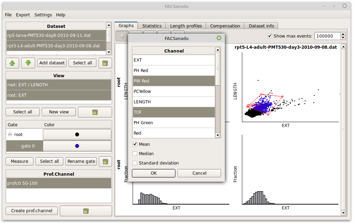
Task: Click Select all under Dataset list
Action: tap(82, 63)
